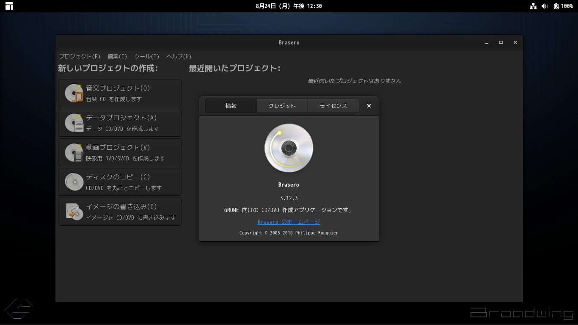The height and width of the screenshot is (325, 578).
Task: Switch to the クレジット tab
Action: pos(282,106)
